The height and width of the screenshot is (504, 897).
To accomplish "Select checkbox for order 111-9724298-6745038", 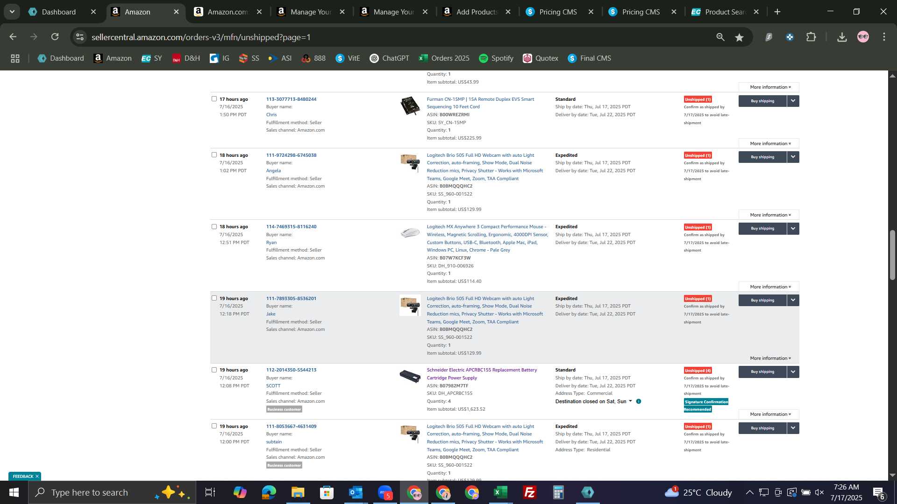I will [x=214, y=155].
